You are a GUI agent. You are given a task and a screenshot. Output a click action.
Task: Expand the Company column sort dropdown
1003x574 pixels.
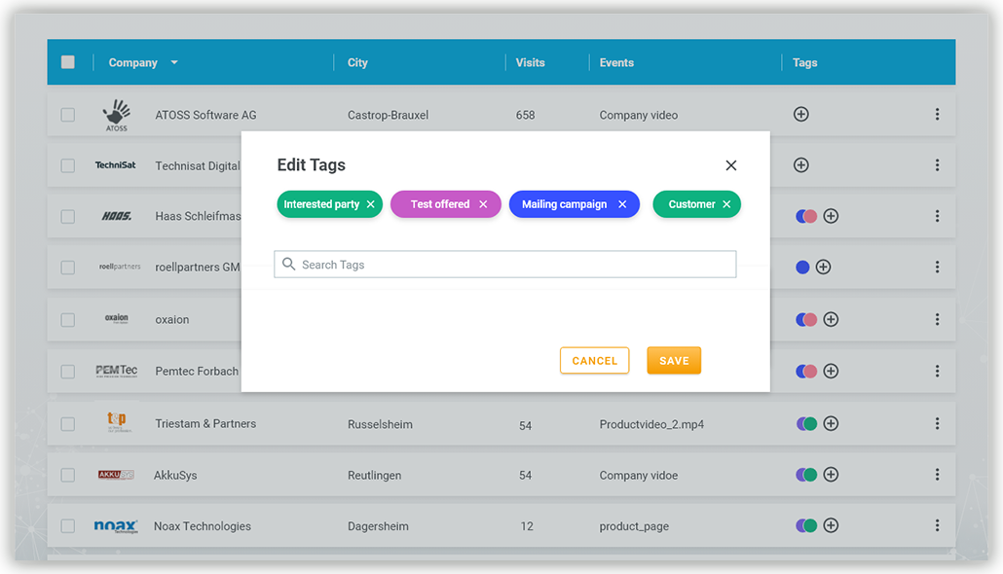tap(174, 62)
